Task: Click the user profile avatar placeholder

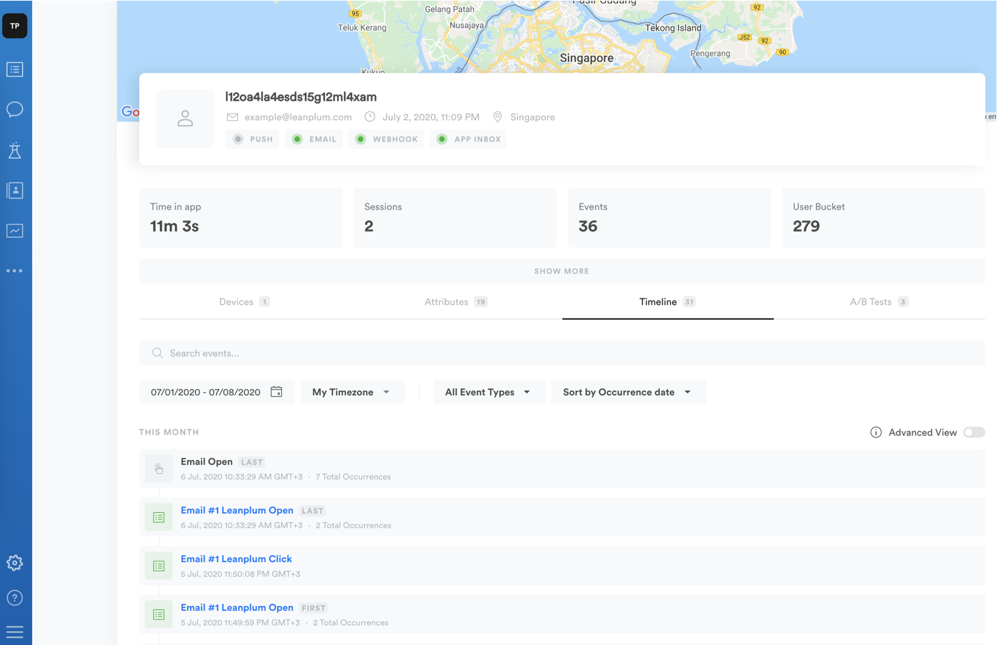Action: click(185, 118)
